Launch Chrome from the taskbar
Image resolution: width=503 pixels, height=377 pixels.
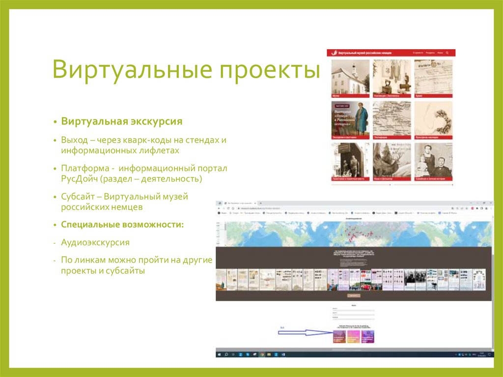coord(261,352)
